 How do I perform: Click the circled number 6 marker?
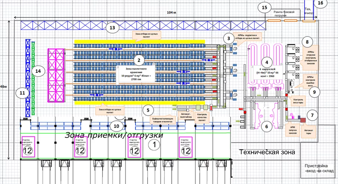click(x=267, y=126)
